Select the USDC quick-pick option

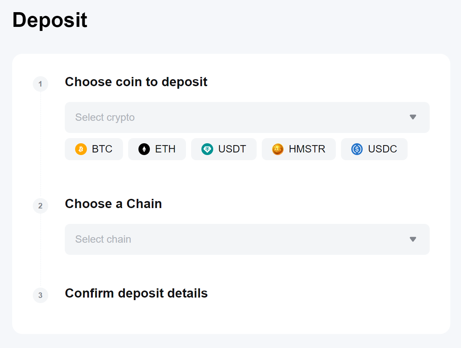pyautogui.click(x=374, y=149)
